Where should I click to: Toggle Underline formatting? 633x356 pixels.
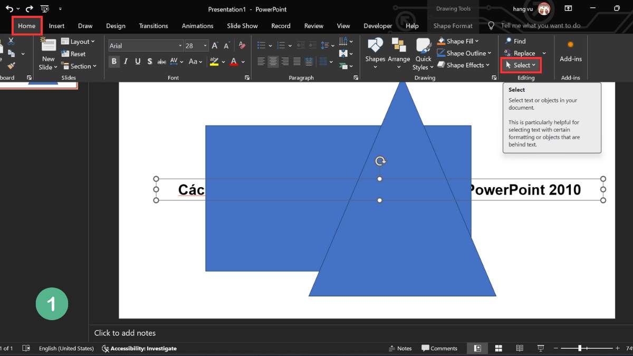coord(138,62)
